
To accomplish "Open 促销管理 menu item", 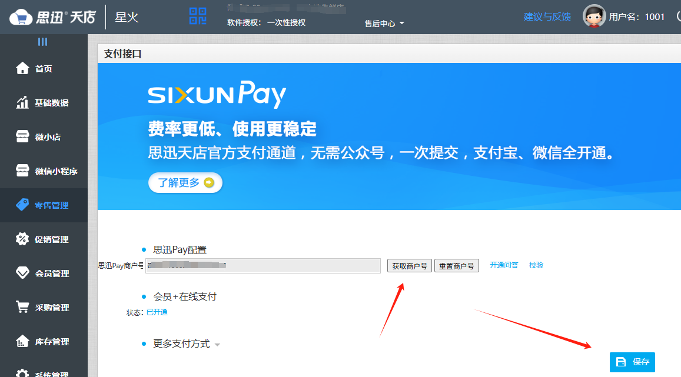I will [44, 239].
